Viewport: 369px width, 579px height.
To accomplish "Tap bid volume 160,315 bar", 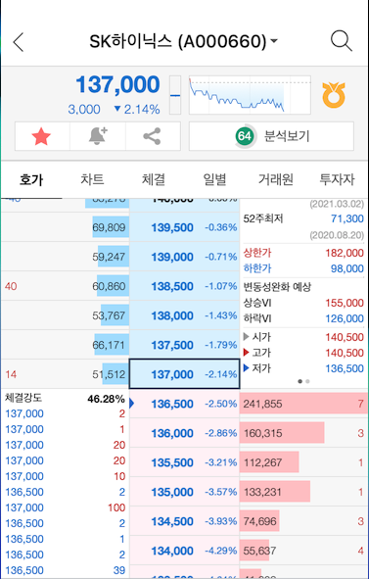I will [x=282, y=433].
